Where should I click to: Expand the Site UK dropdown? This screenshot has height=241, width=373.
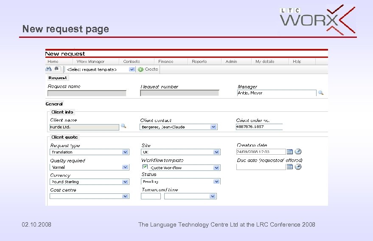click(x=216, y=152)
